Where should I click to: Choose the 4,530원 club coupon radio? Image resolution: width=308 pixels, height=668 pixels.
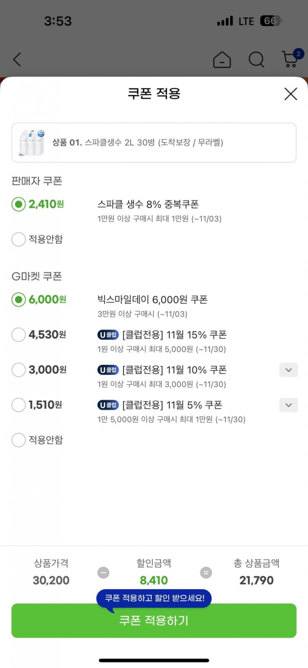click(18, 335)
